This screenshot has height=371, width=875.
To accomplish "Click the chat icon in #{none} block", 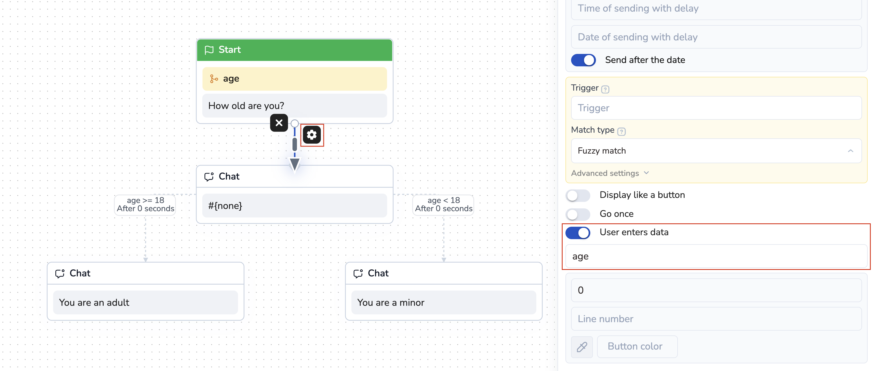I will click(209, 176).
